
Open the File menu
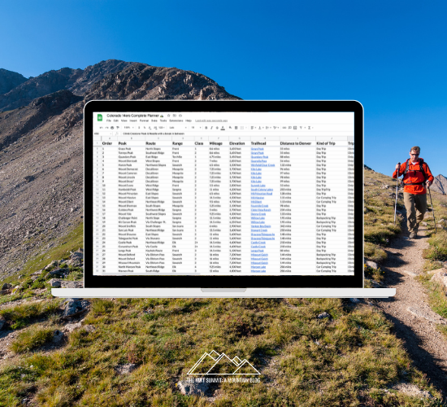coord(109,120)
